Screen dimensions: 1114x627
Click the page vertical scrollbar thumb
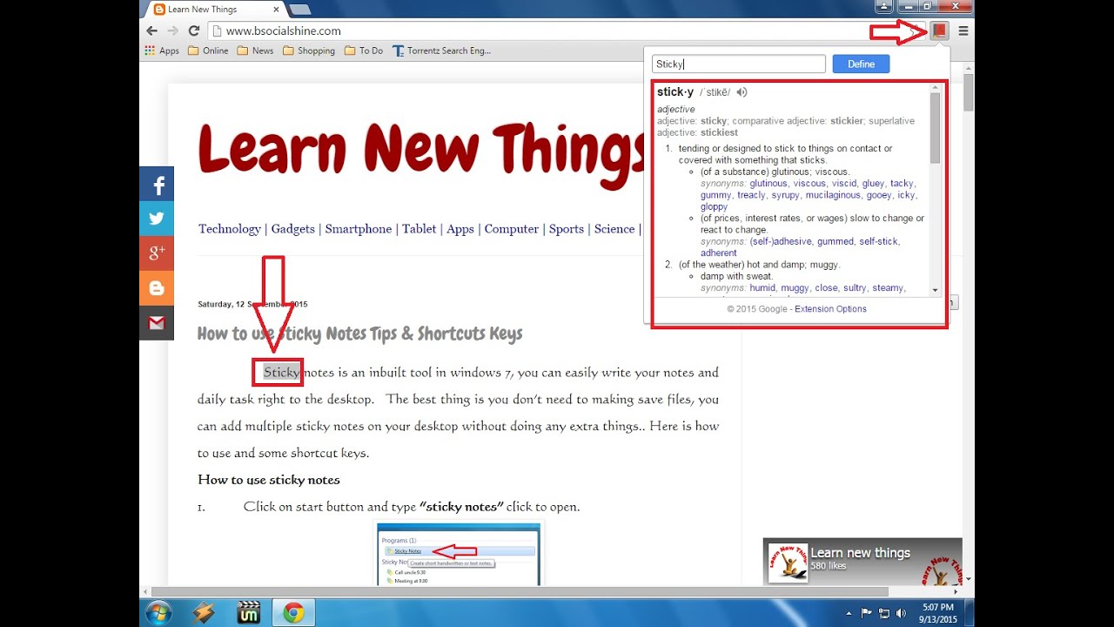969,93
